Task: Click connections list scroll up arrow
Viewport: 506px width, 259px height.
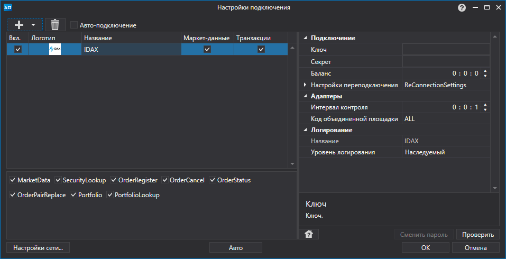Action: click(292, 48)
